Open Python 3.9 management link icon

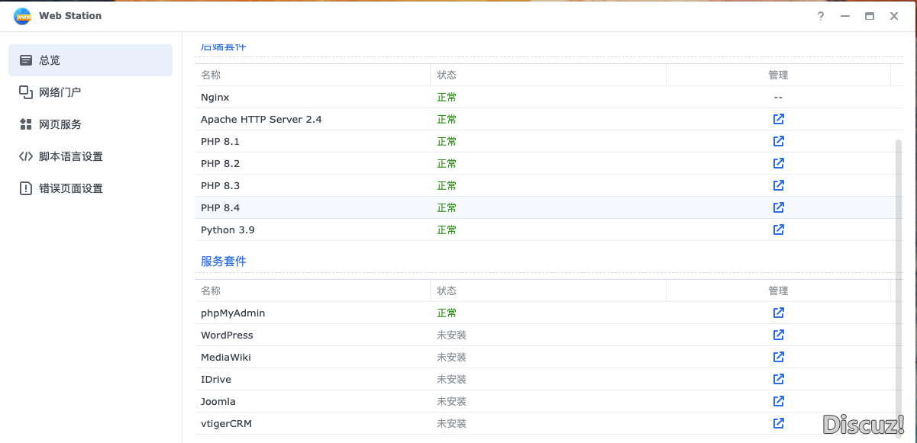click(x=778, y=230)
